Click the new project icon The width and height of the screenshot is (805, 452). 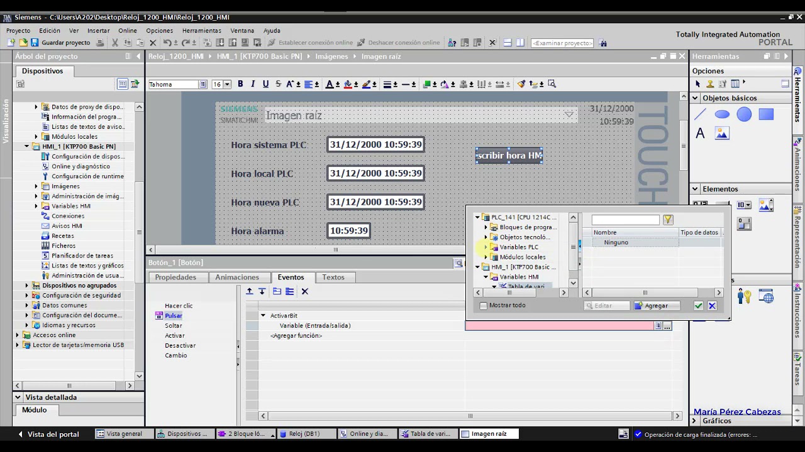(x=11, y=43)
